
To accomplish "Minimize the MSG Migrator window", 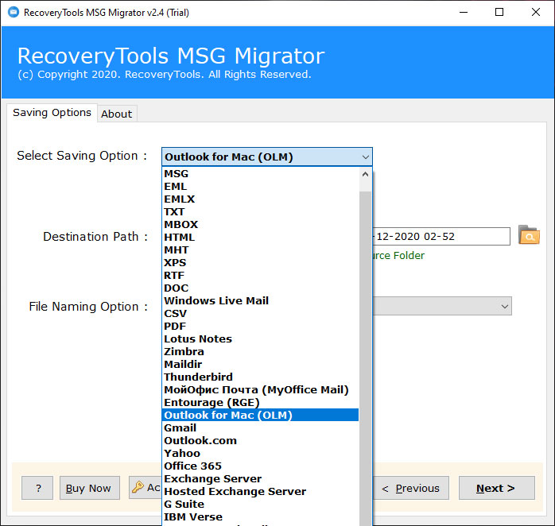I will [464, 13].
